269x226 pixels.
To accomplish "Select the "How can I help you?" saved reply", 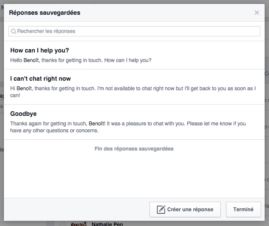I will click(x=40, y=51).
